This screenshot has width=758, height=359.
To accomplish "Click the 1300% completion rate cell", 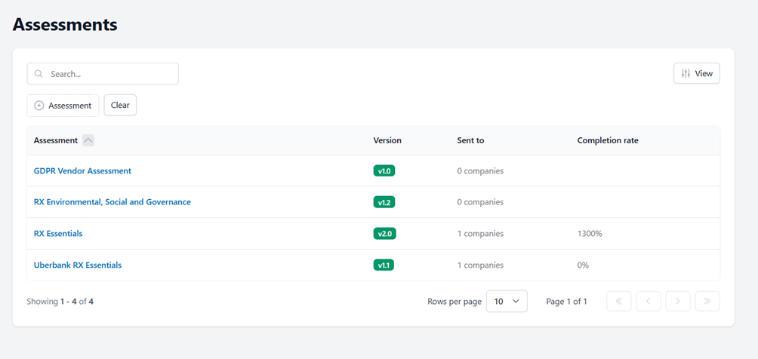I will coord(590,234).
